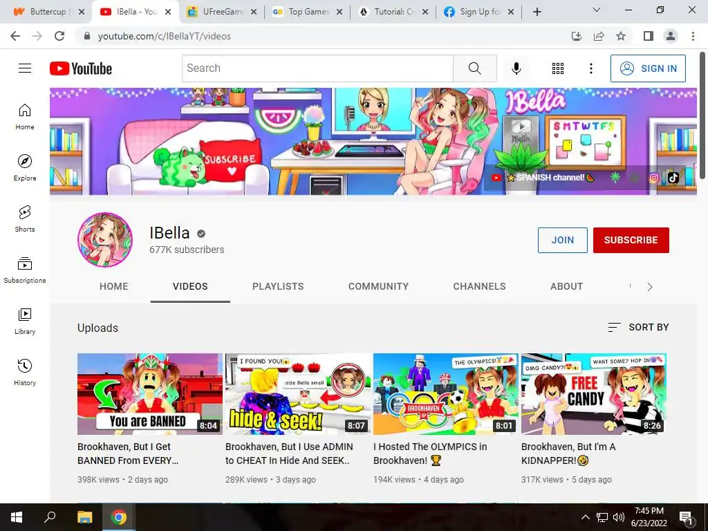Show more channel tabs with arrow
Screen dimensions: 708x531
point(650,287)
